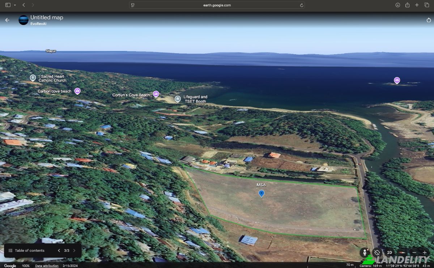Viewport: 434px width, 268px height.
Task: Click the earth.google.com address bar
Action: pos(217,5)
